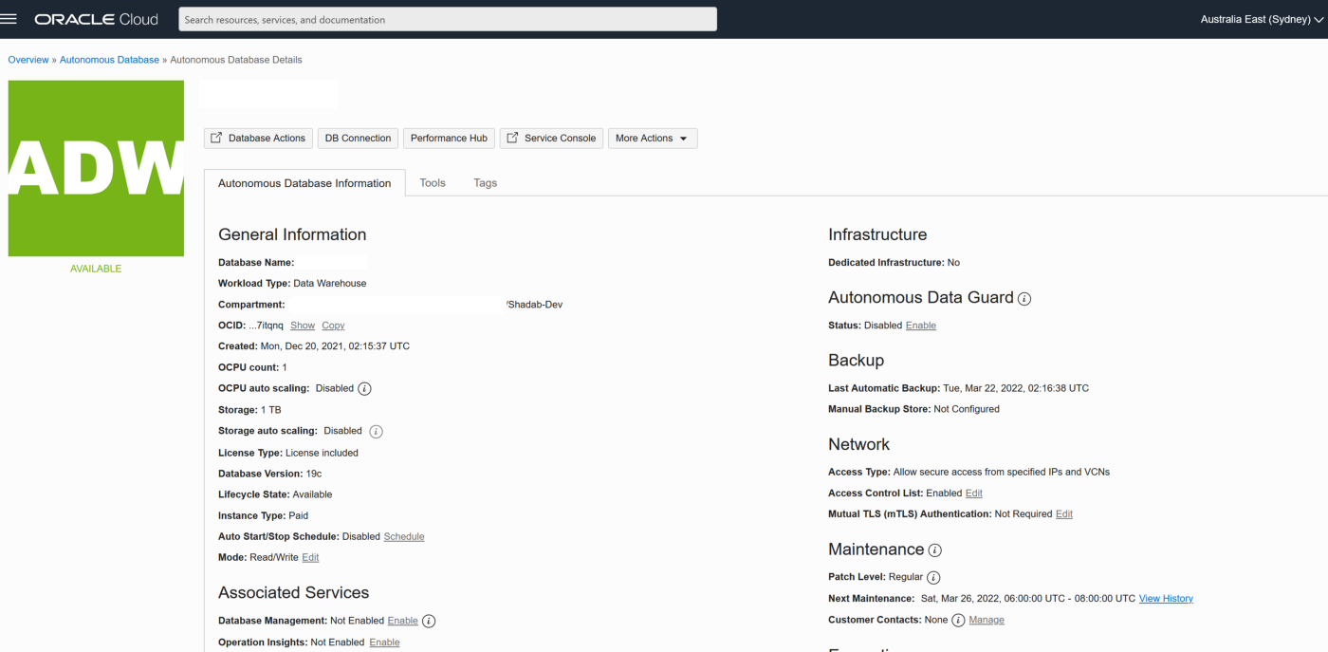1328x652 pixels.
Task: Enable Autonomous Data Guard via Enable link
Action: (920, 326)
